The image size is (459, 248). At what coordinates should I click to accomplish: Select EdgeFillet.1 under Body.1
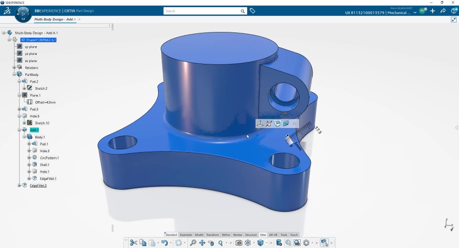pos(48,178)
